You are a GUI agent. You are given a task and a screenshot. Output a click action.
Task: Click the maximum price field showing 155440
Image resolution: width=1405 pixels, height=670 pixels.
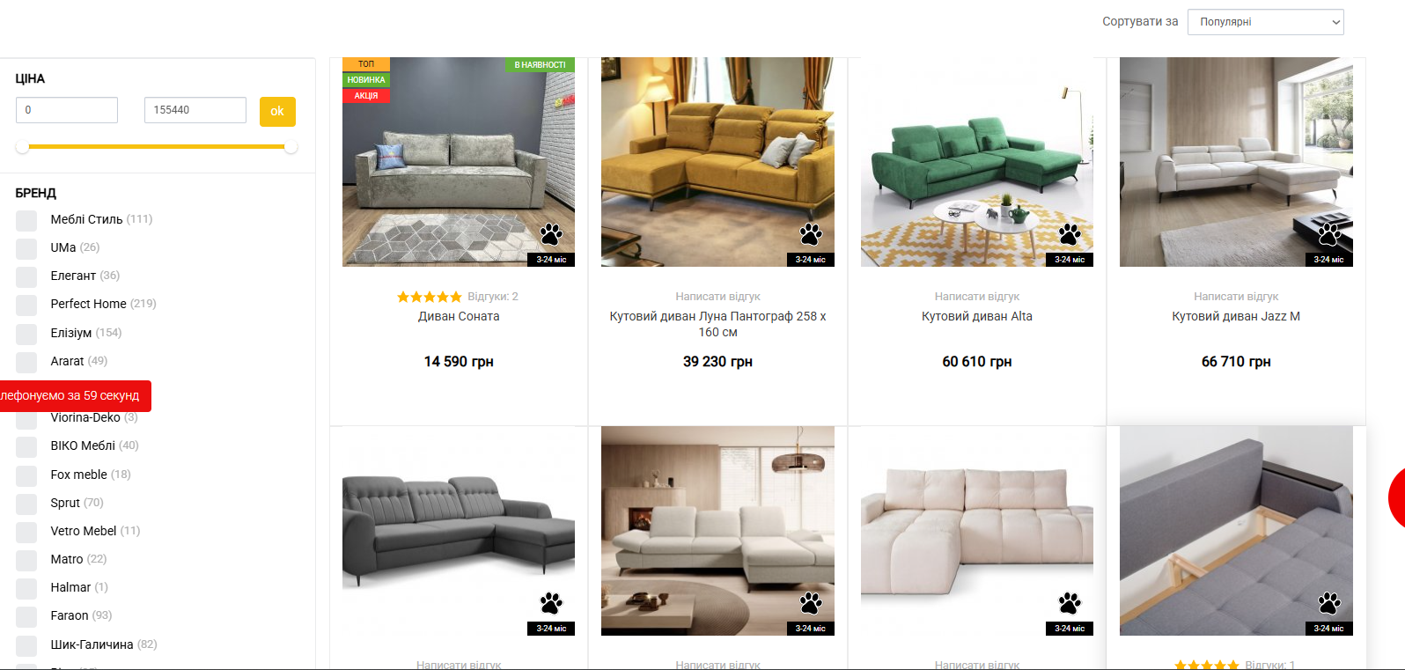[195, 110]
